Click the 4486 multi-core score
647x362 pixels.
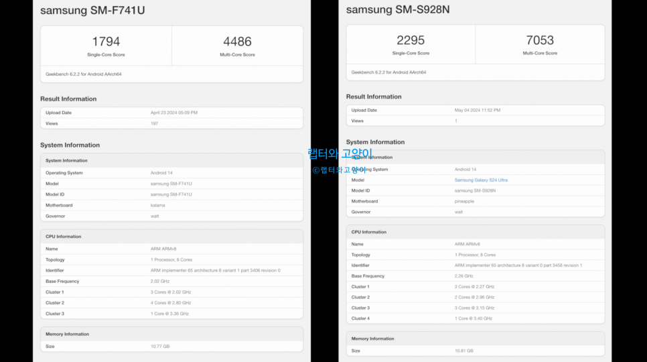tap(237, 42)
